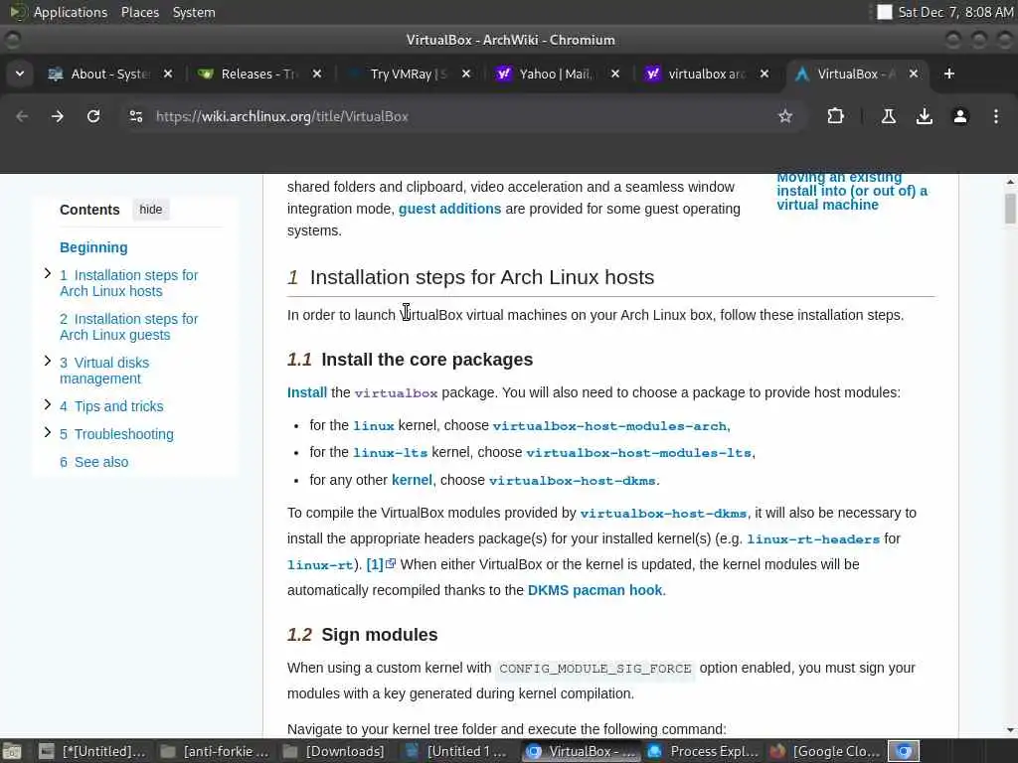The image size is (1018, 763).
Task: Click the scrollbar down arrow
Action: click(x=1010, y=729)
